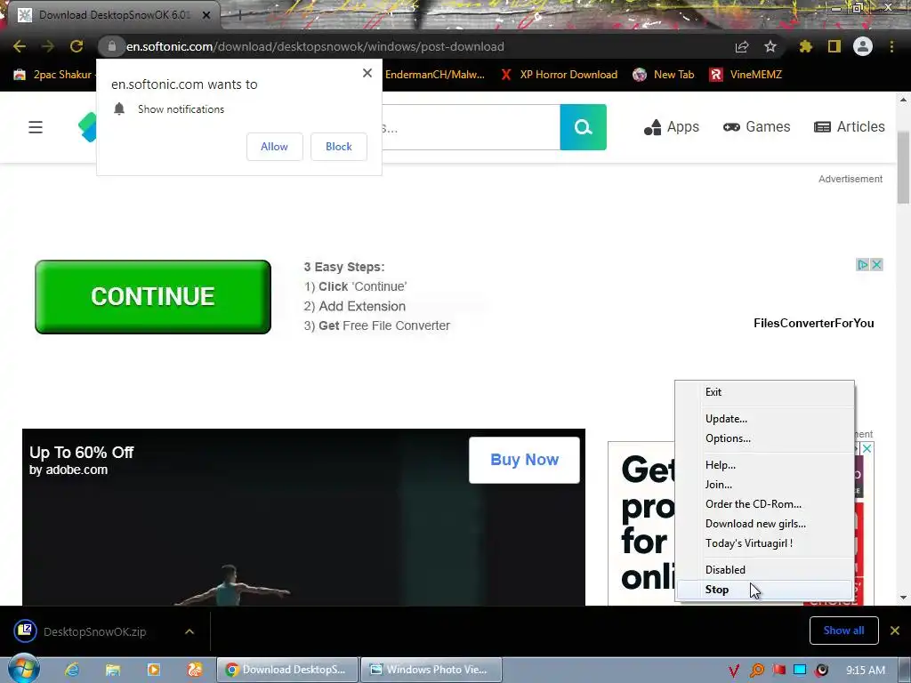View site info via the padlock icon
911x683 pixels.
click(112, 46)
